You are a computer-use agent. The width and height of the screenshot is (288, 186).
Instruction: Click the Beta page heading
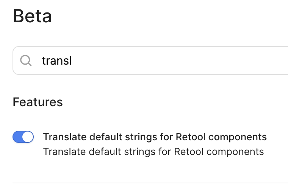32,17
